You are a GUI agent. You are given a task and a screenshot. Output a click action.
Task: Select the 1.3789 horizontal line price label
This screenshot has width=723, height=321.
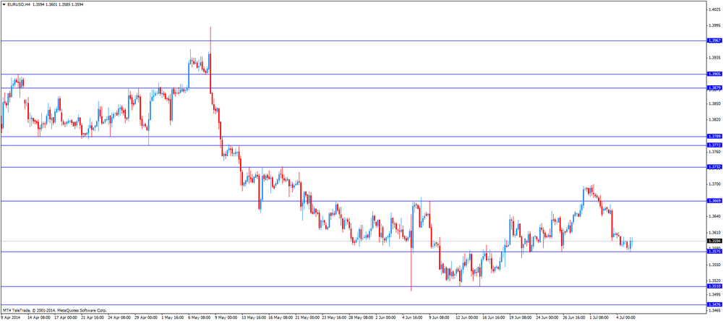pos(714,137)
